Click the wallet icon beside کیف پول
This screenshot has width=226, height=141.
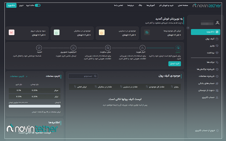click(x=217, y=39)
